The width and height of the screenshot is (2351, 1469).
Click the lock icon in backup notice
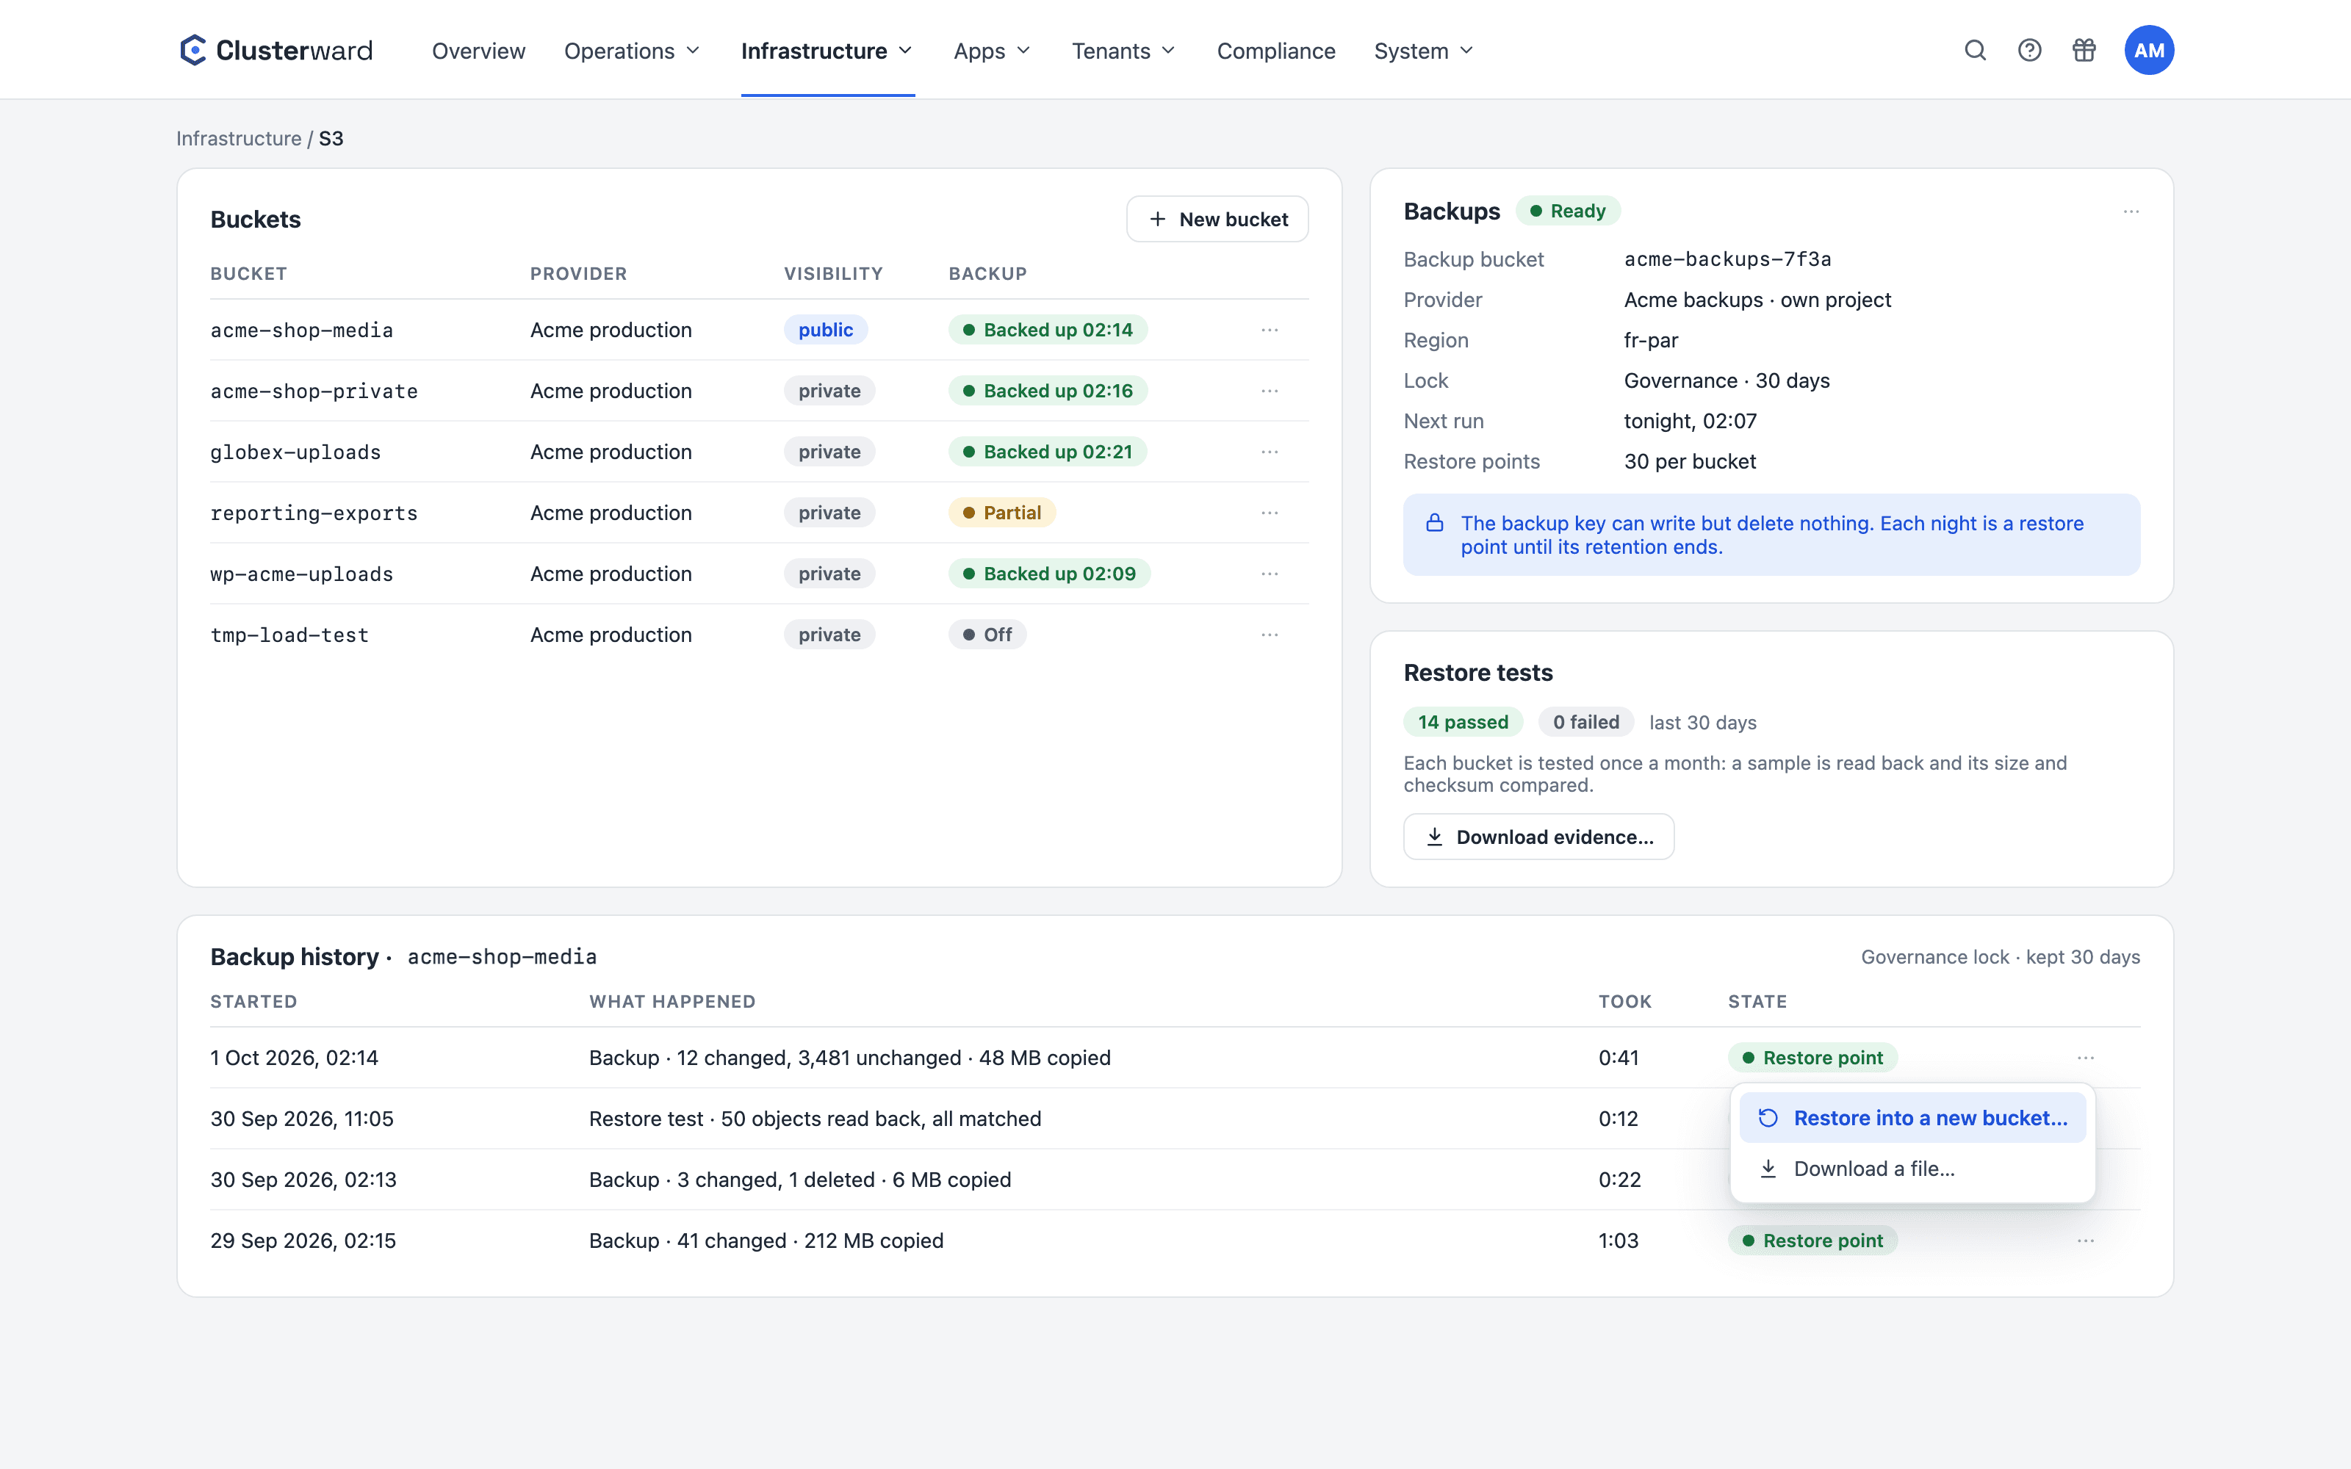[1435, 524]
